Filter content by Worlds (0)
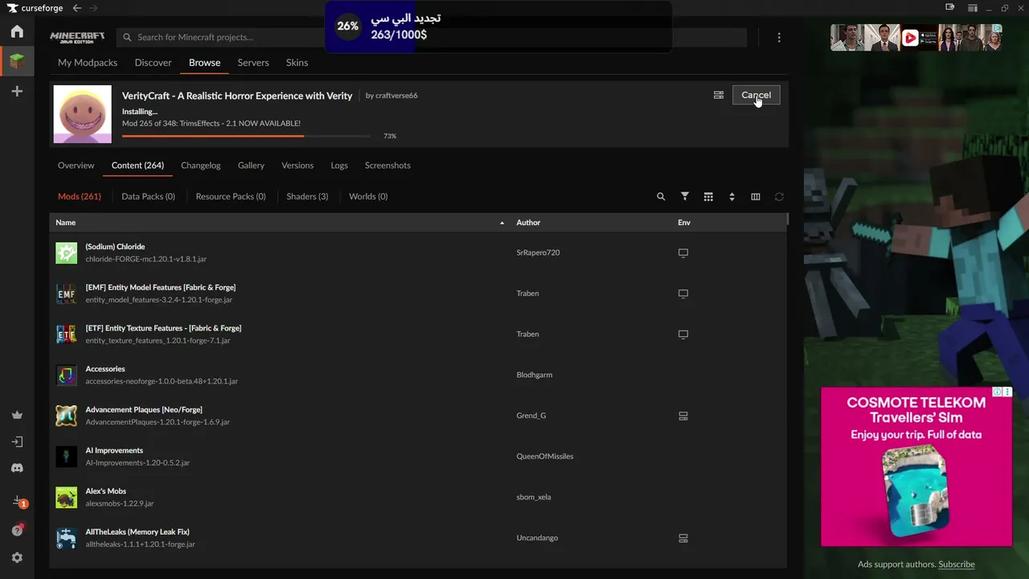 point(368,196)
